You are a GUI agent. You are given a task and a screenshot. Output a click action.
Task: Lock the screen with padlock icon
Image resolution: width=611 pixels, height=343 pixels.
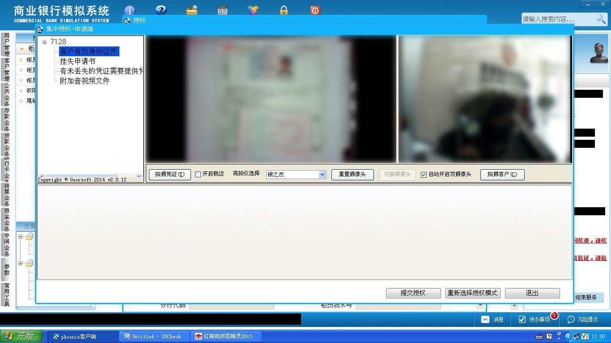pyautogui.click(x=284, y=10)
